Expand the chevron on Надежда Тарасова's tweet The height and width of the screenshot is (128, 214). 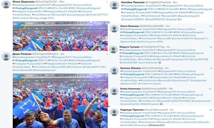(211, 110)
